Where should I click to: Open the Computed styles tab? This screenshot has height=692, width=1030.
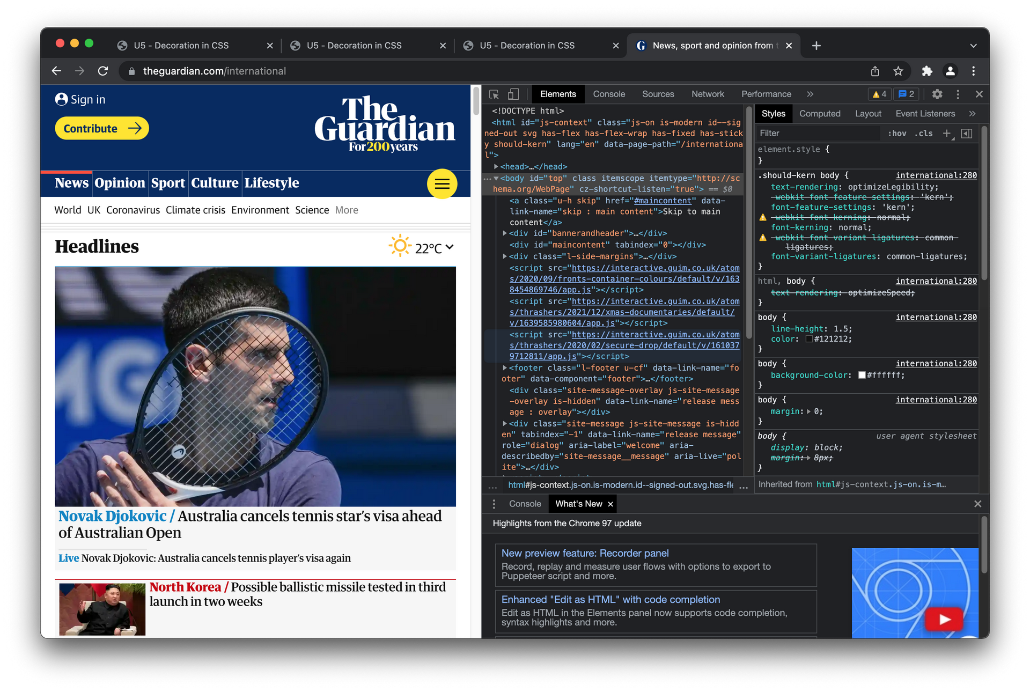pos(820,114)
